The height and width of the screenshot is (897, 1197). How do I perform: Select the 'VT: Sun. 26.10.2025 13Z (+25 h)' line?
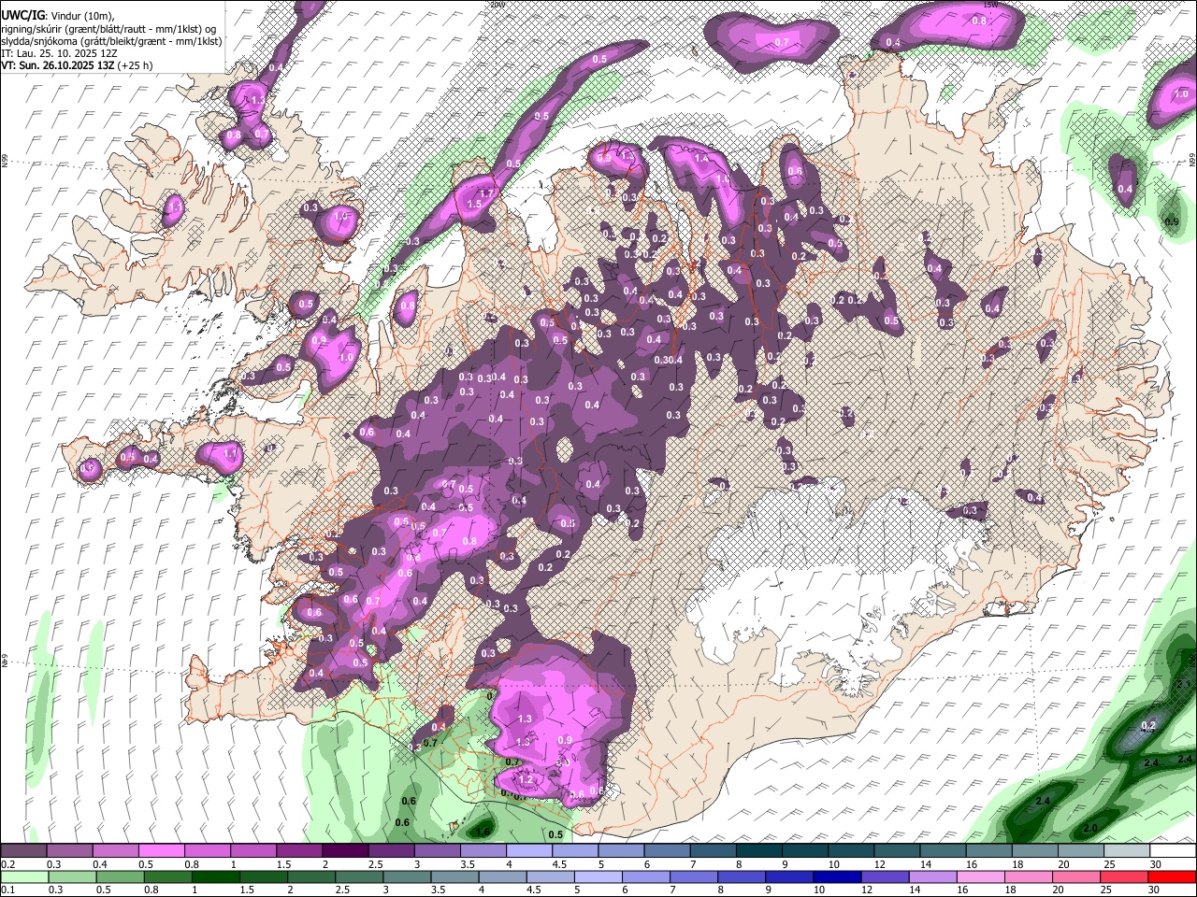pyautogui.click(x=77, y=65)
